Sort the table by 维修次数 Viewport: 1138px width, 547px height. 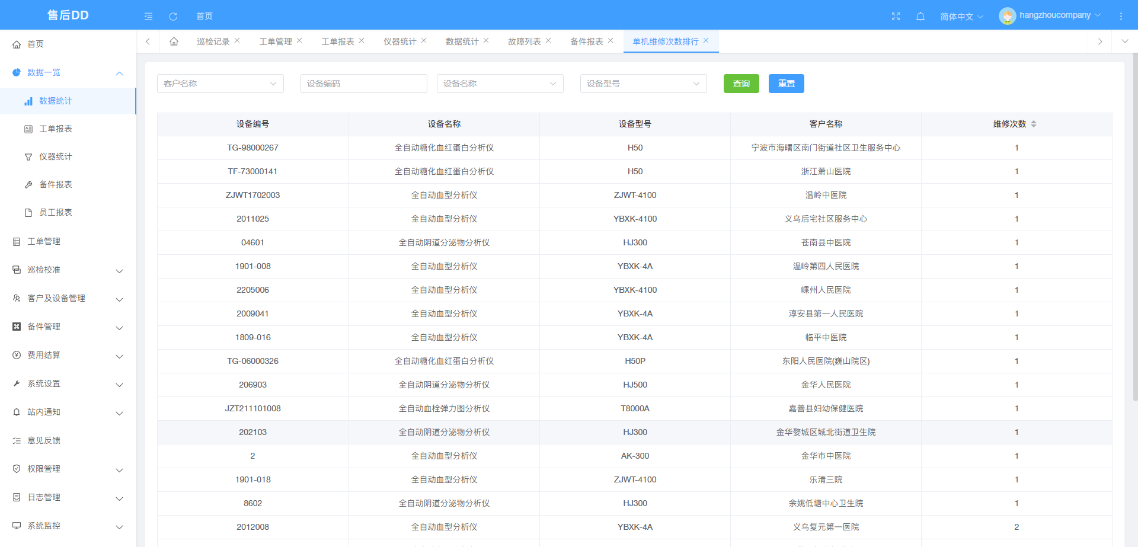[x=1034, y=124]
